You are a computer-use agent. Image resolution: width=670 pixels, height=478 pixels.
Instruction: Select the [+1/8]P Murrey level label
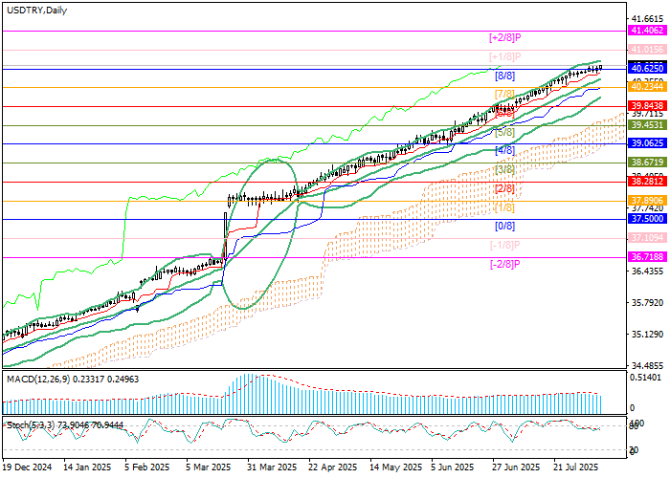click(x=504, y=56)
